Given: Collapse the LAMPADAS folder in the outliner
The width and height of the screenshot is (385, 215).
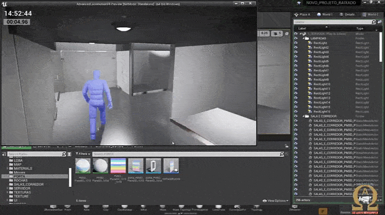Looking at the screenshot, I should coord(303,38).
